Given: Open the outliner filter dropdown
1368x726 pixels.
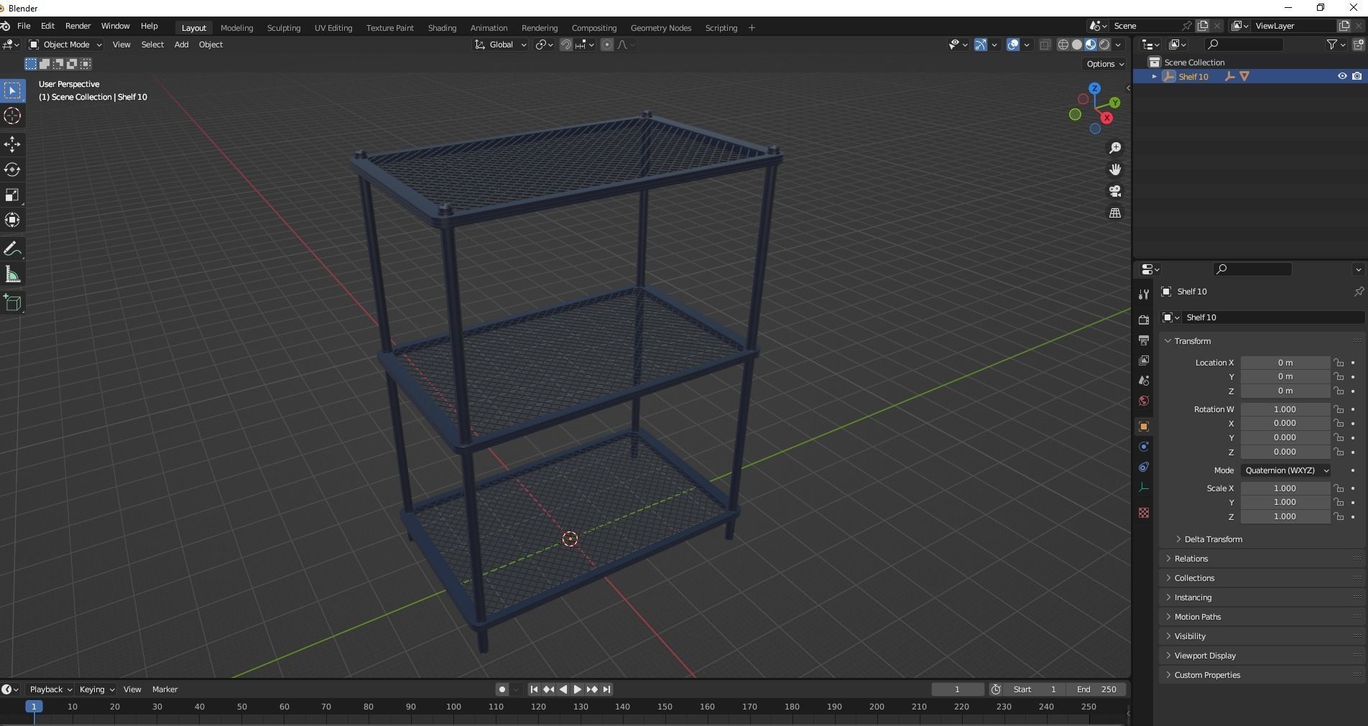Looking at the screenshot, I should (x=1336, y=45).
